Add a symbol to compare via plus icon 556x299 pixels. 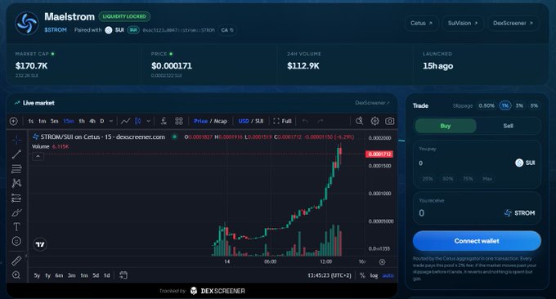pos(13,121)
